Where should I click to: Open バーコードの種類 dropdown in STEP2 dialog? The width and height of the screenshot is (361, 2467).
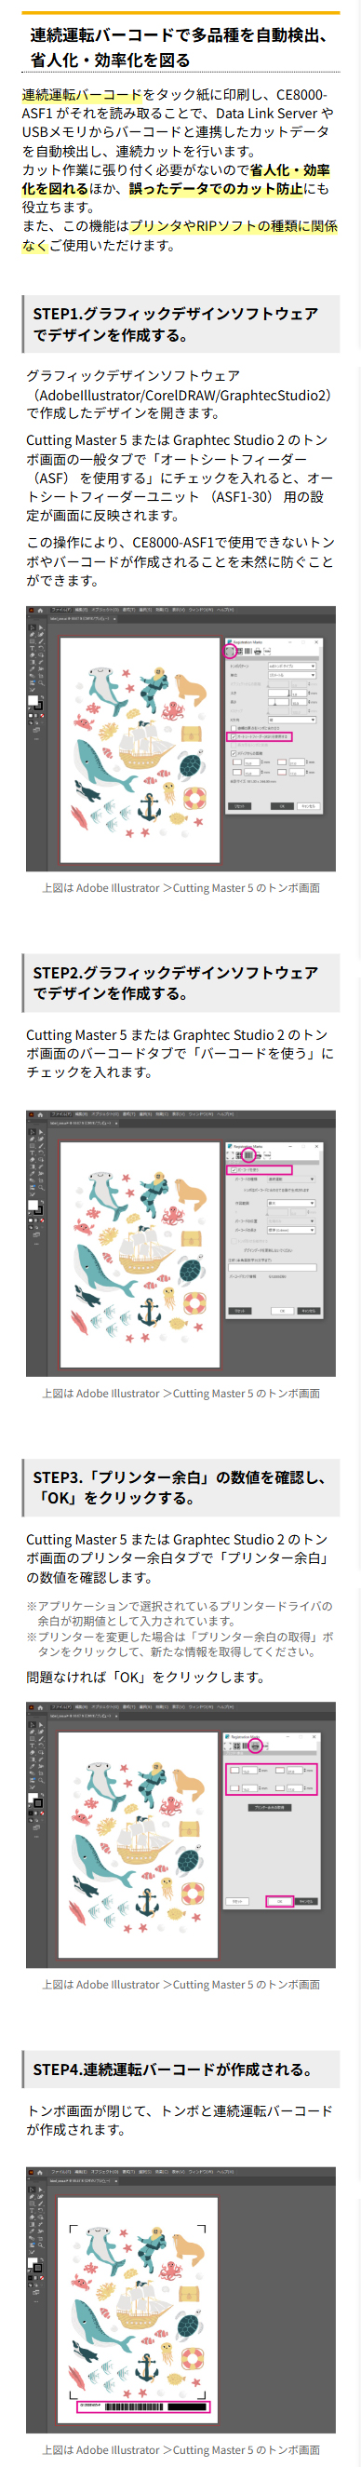[290, 1179]
